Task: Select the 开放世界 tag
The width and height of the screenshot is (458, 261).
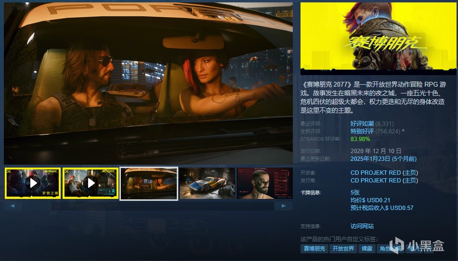Action: pos(343,248)
